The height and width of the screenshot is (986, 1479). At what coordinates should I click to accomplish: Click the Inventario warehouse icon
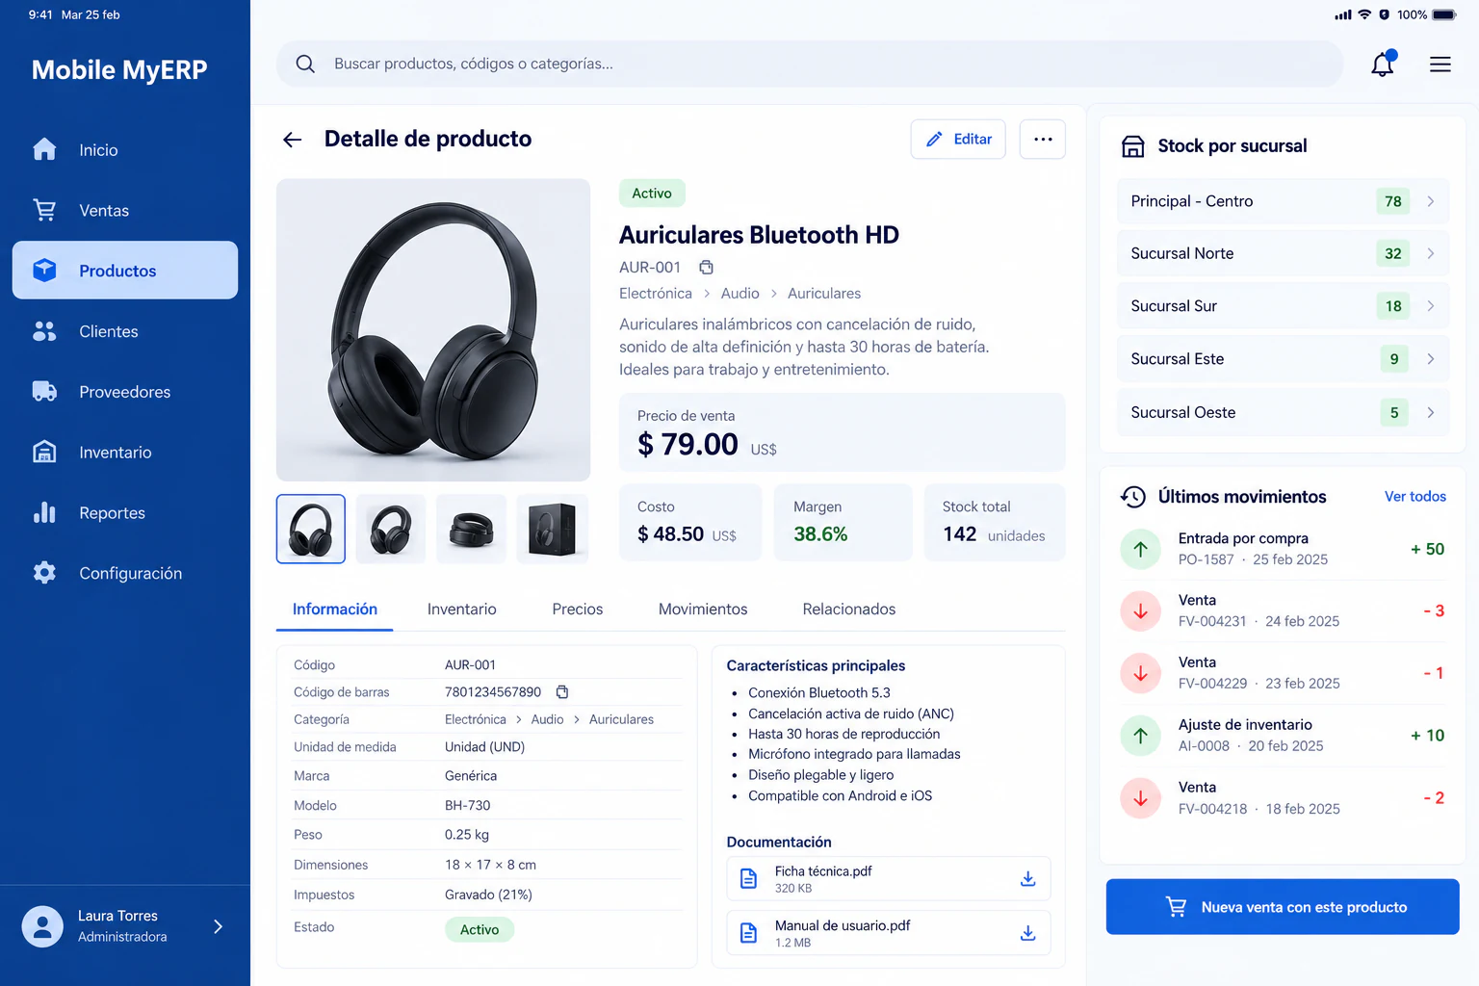point(44,452)
